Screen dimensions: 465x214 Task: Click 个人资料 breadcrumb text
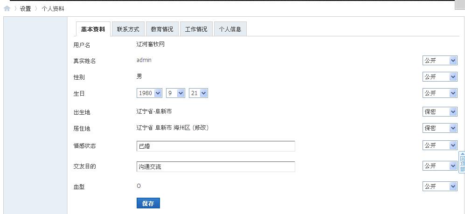pyautogui.click(x=53, y=9)
